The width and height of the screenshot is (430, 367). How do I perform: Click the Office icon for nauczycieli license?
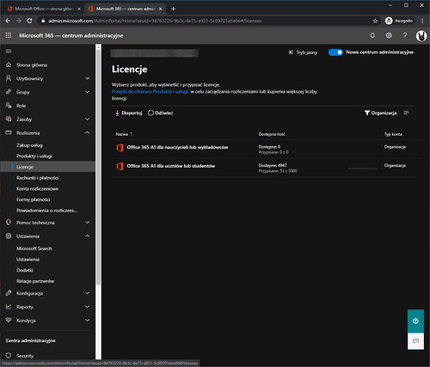[120, 148]
